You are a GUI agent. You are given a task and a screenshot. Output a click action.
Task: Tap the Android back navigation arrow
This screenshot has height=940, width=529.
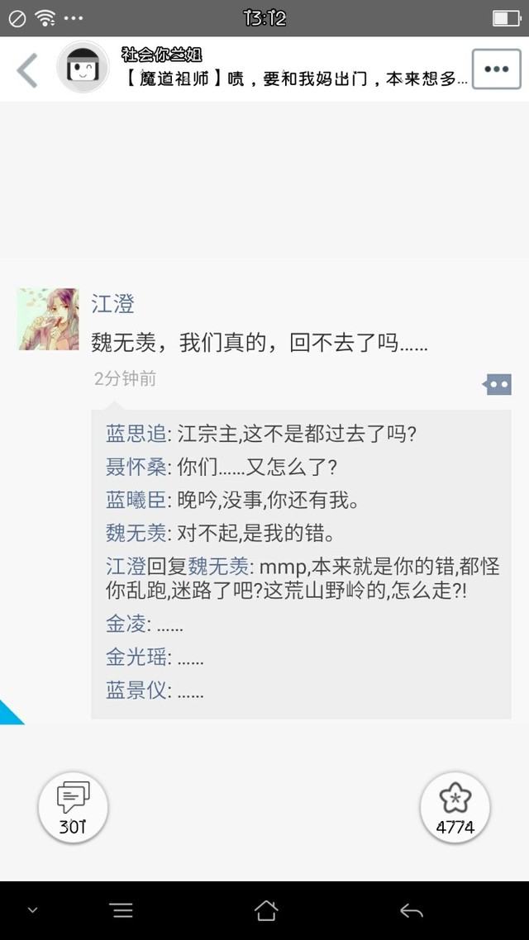[412, 911]
